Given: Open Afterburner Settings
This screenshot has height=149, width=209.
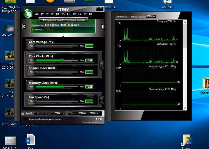Looking at the screenshot, I should pos(94,114).
